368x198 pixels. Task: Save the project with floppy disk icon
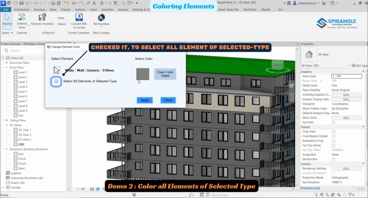pyautogui.click(x=21, y=3)
